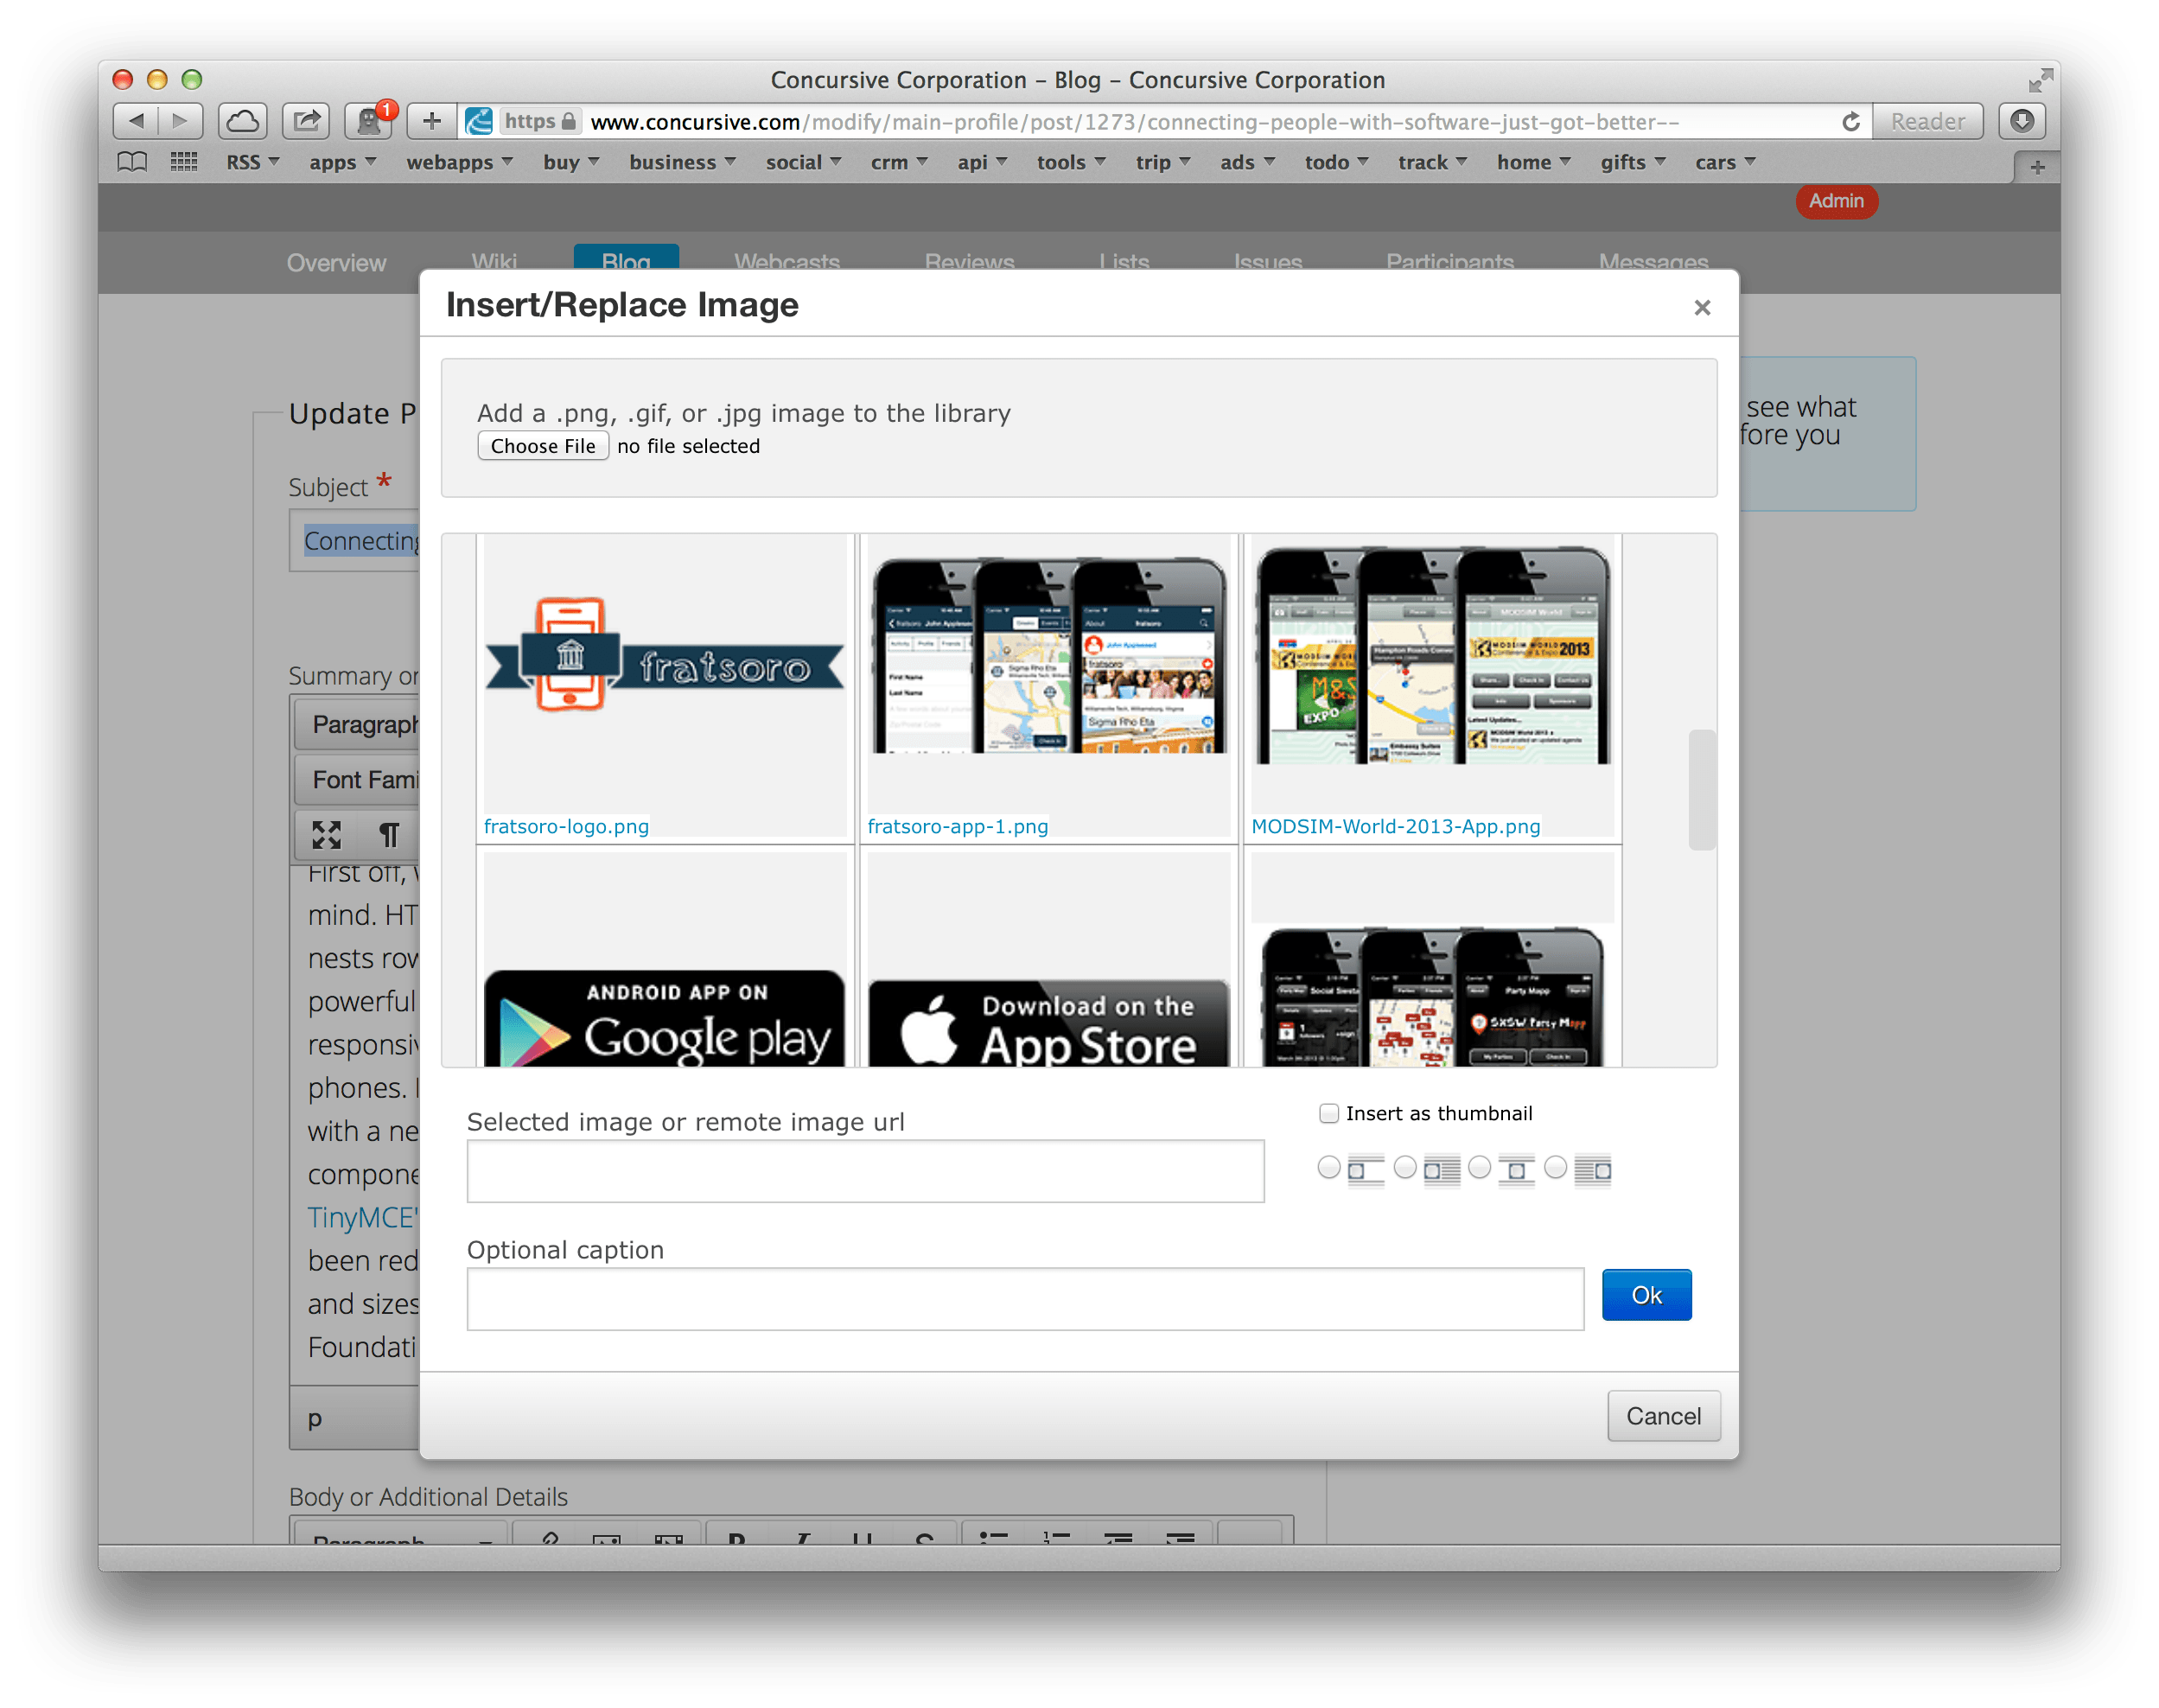Open the Top Sites grid icon
Viewport: 2159px width, 1708px height.
pyautogui.click(x=184, y=162)
